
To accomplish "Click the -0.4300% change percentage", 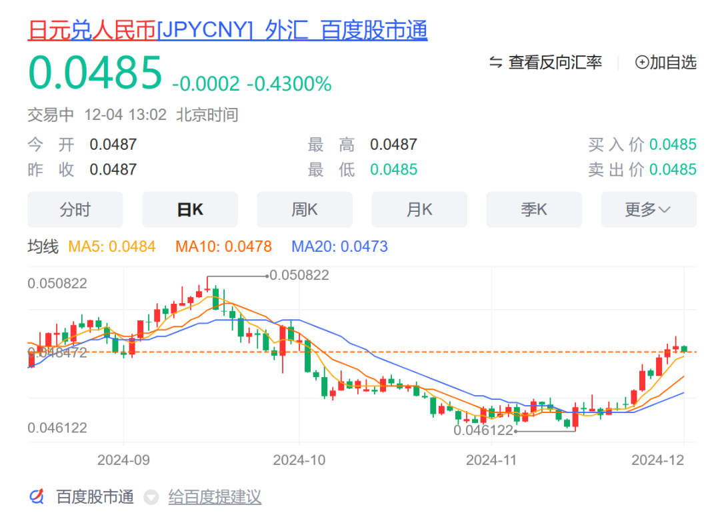I will 289,84.
